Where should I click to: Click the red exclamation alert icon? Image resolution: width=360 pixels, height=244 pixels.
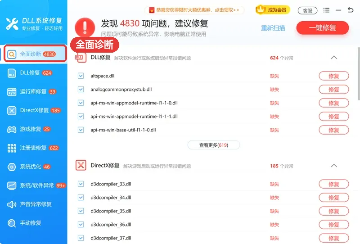click(85, 27)
